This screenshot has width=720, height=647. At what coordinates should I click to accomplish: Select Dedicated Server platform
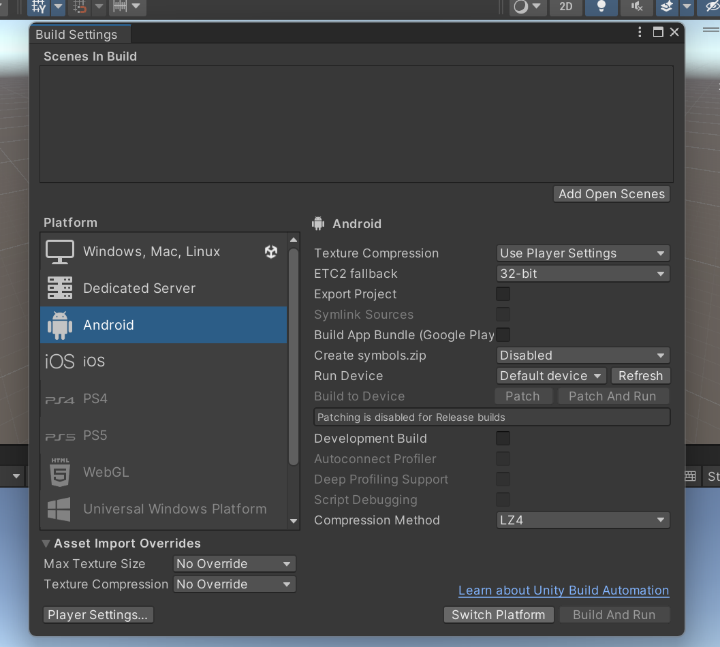(163, 288)
